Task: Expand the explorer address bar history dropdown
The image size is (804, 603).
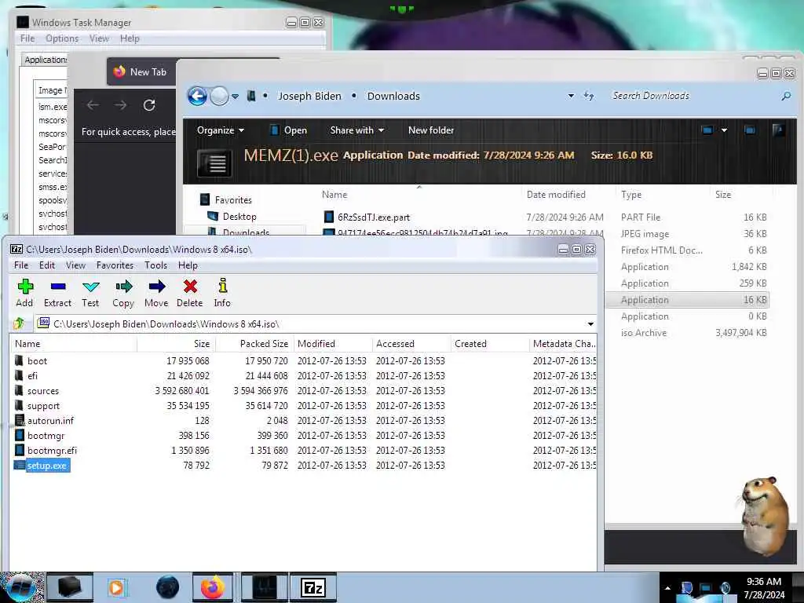Action: click(x=571, y=96)
